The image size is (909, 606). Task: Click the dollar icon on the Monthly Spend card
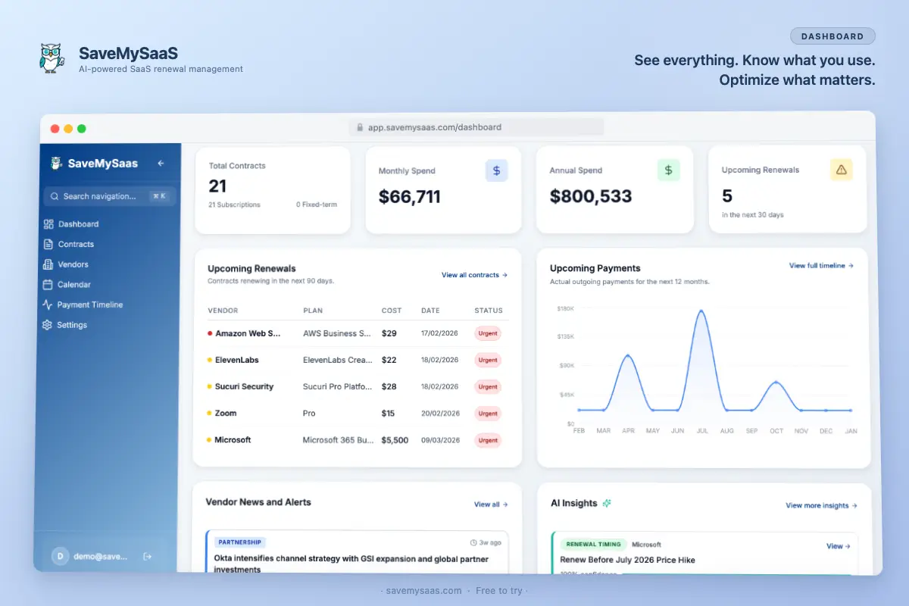click(496, 170)
